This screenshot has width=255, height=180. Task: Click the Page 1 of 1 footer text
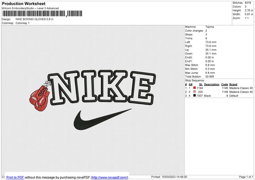(x=246, y=177)
